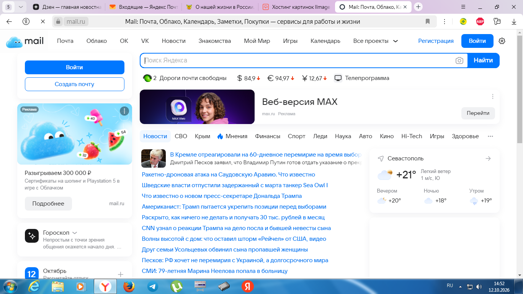Click the Найти search button
The image size is (523, 294).
click(483, 60)
